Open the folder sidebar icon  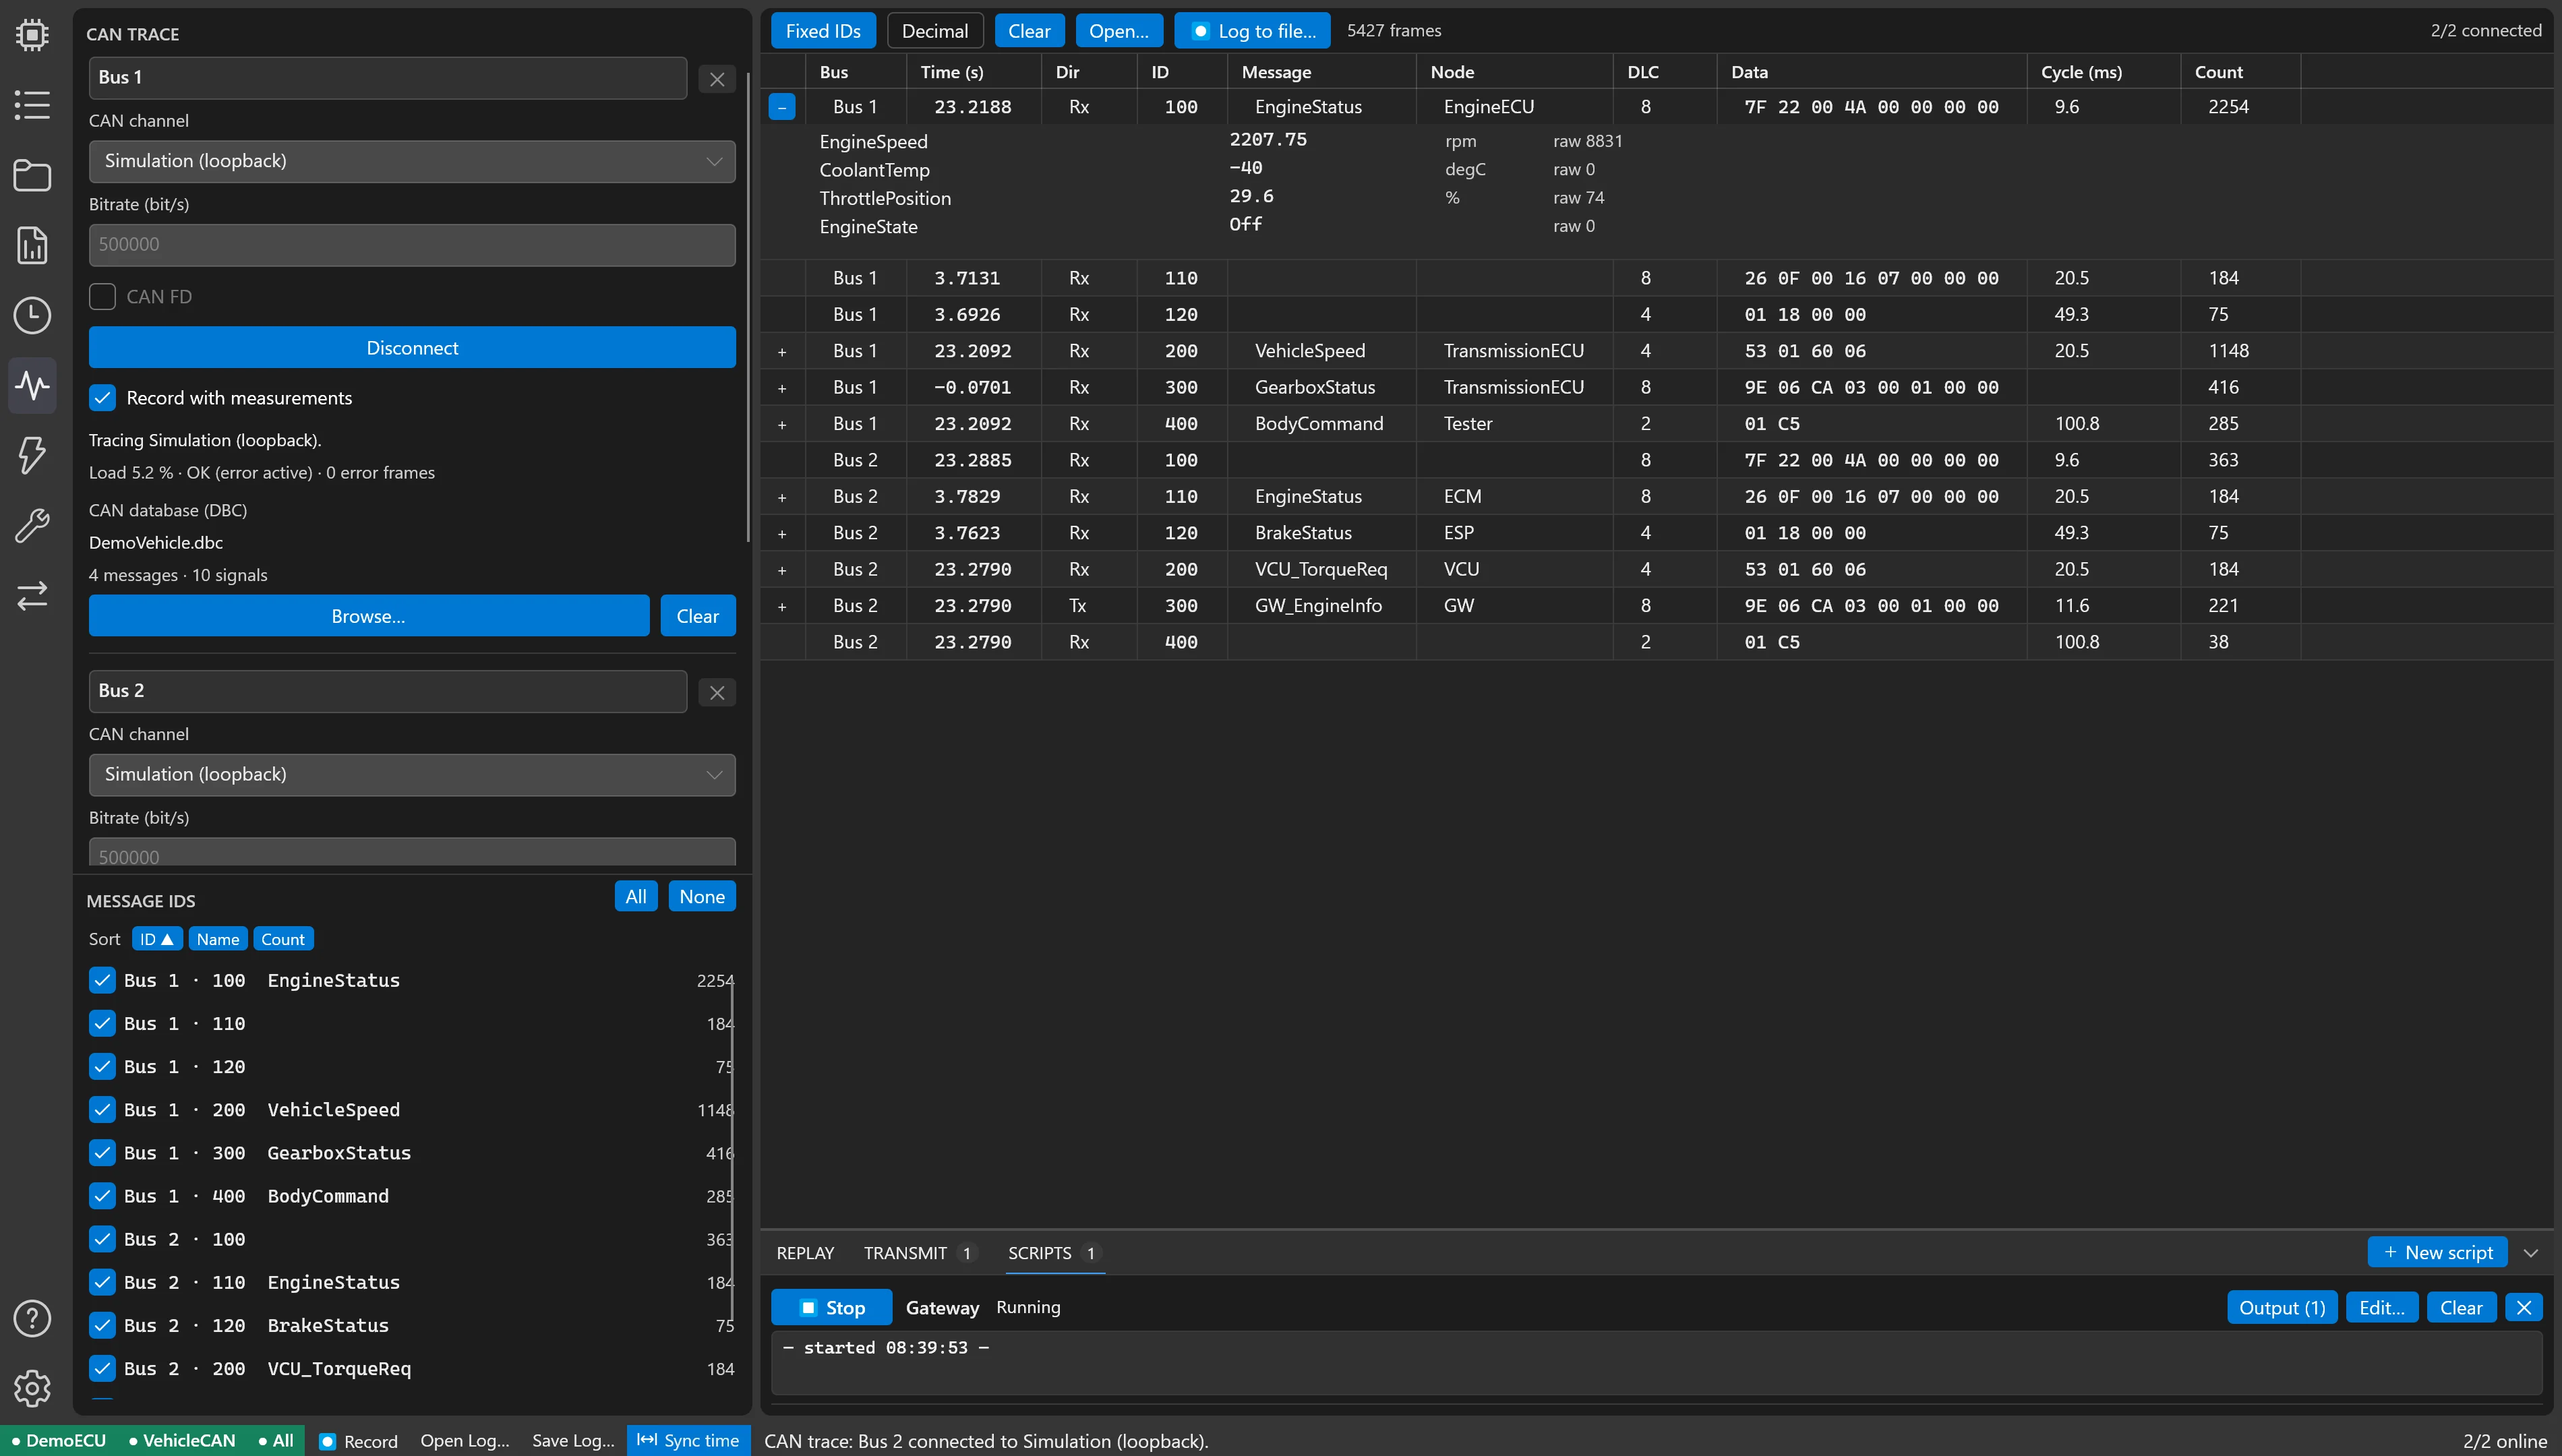click(32, 175)
